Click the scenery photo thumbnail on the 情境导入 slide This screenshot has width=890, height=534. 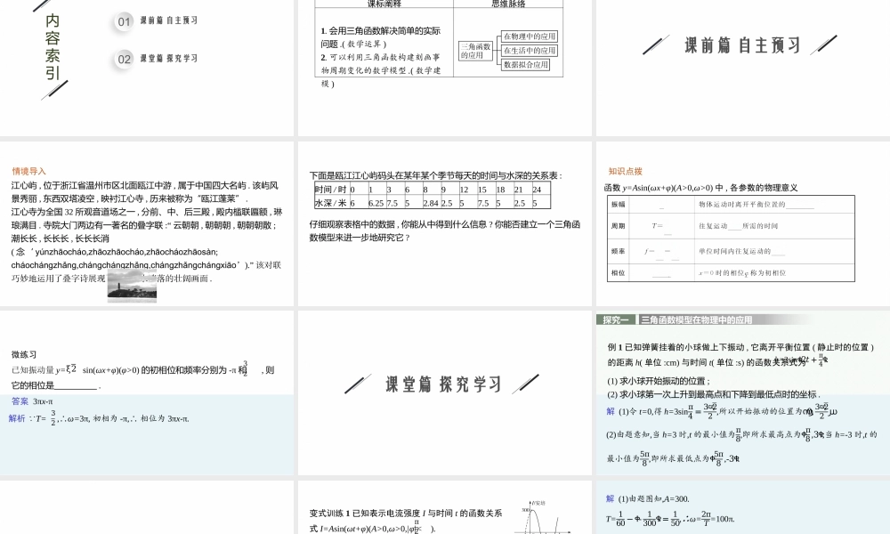(131, 285)
